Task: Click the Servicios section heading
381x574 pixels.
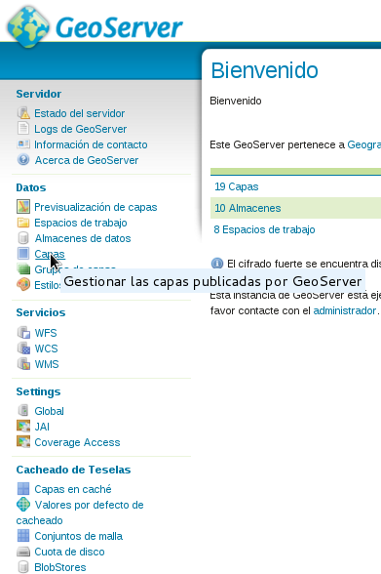Action: click(41, 312)
